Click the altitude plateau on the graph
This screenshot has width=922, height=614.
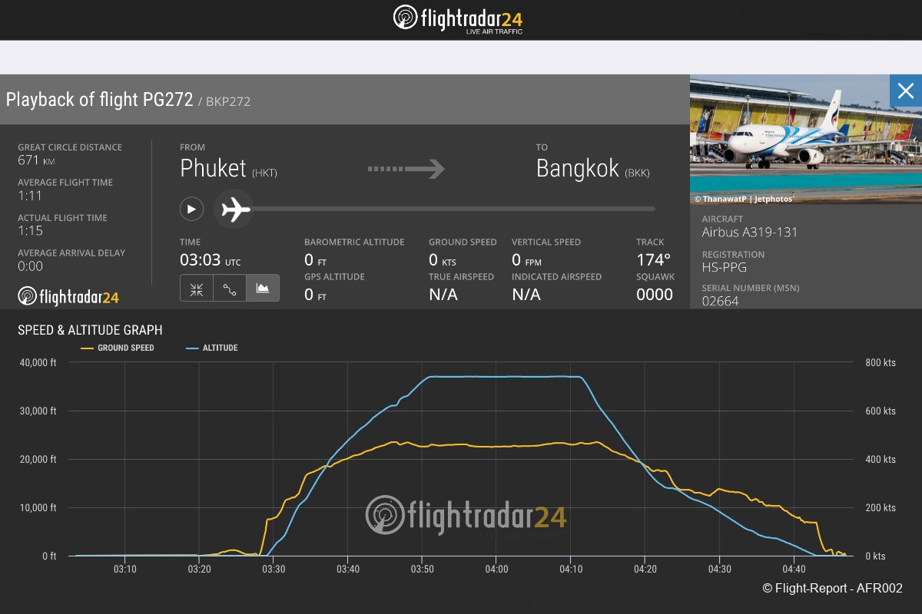click(x=499, y=377)
